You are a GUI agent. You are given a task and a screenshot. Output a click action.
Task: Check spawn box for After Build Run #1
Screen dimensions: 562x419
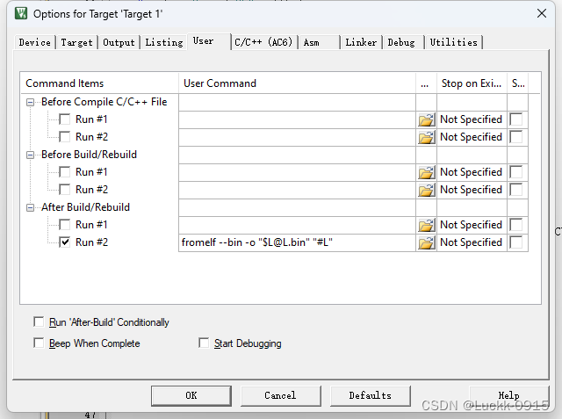coord(516,225)
